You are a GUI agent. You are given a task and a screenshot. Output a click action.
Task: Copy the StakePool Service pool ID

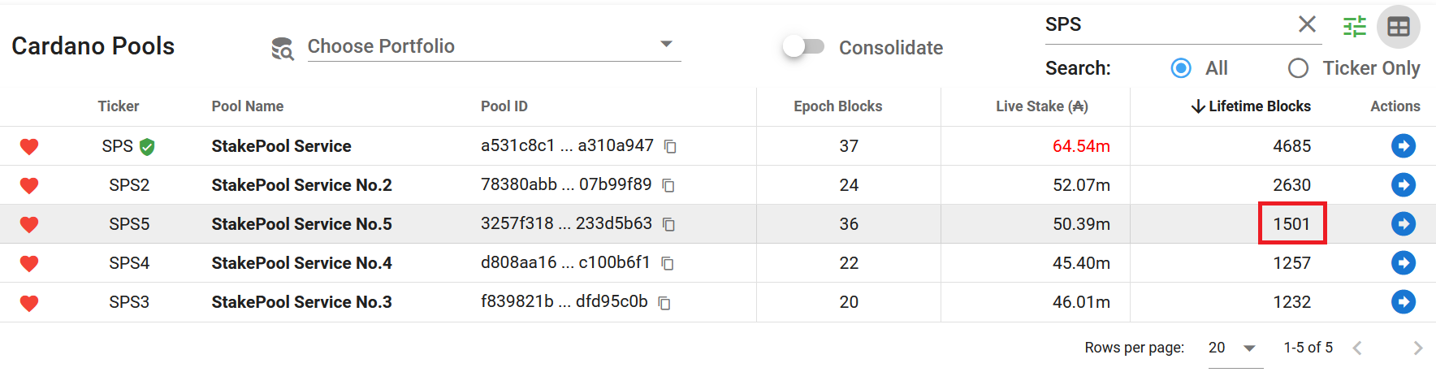click(x=670, y=147)
